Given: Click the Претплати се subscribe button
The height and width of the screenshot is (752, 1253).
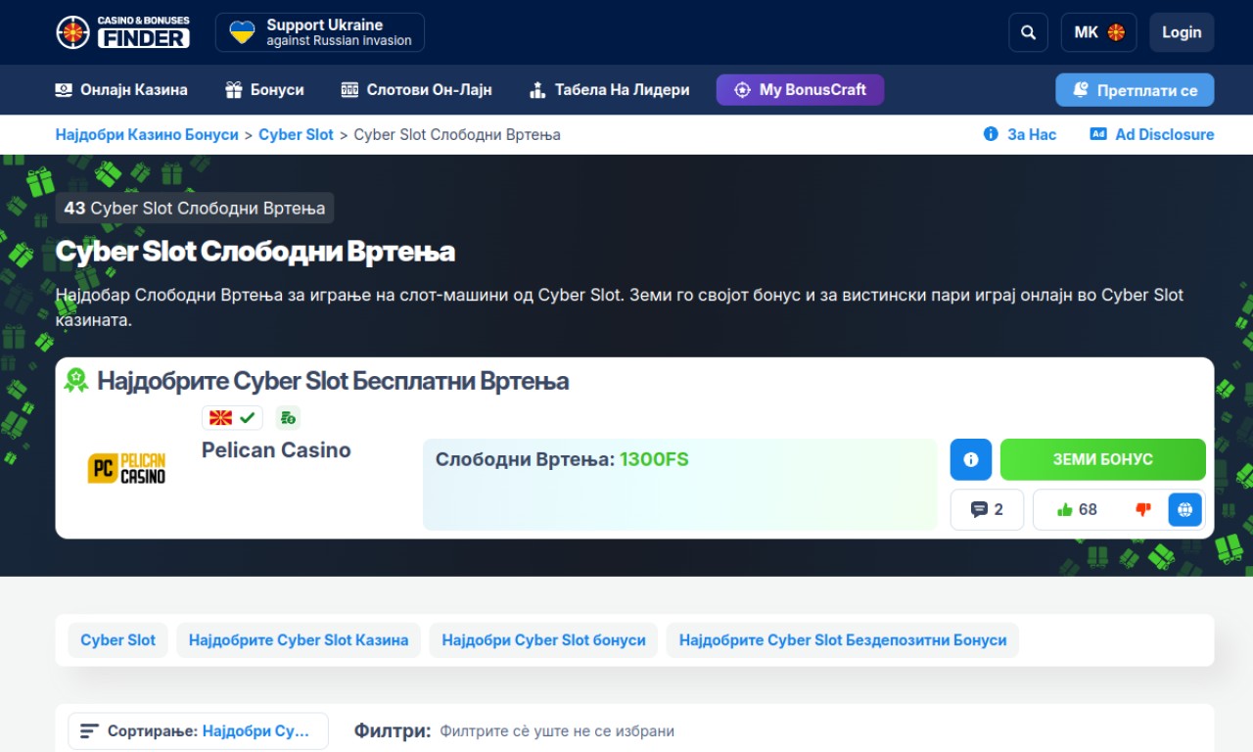Looking at the screenshot, I should (x=1135, y=90).
